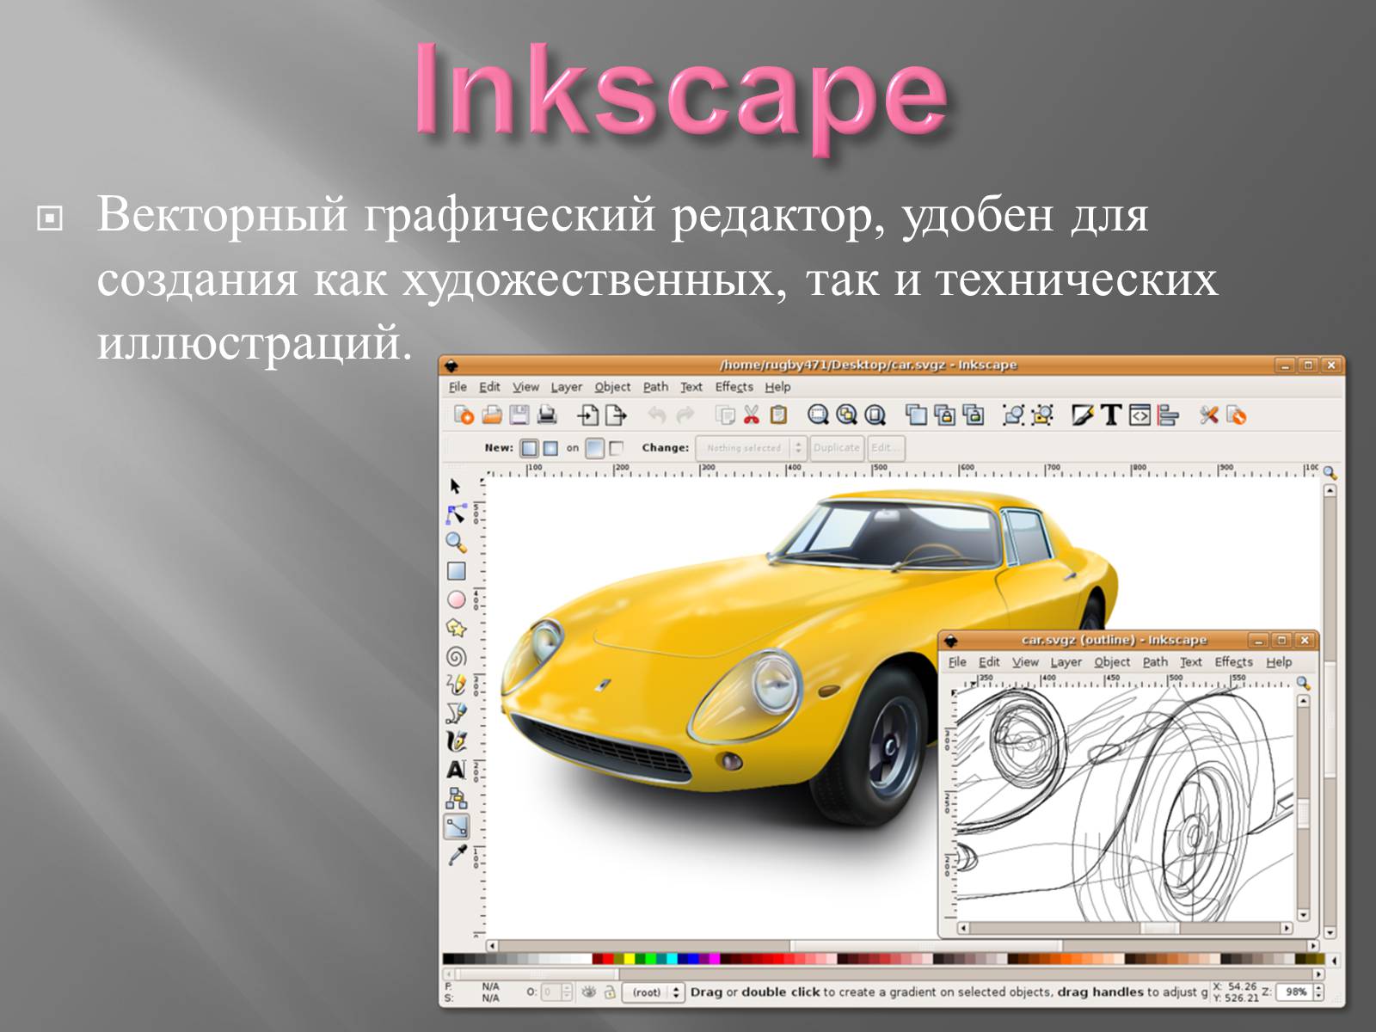
Task: Open the XML editor icon
Action: pyautogui.click(x=1139, y=415)
